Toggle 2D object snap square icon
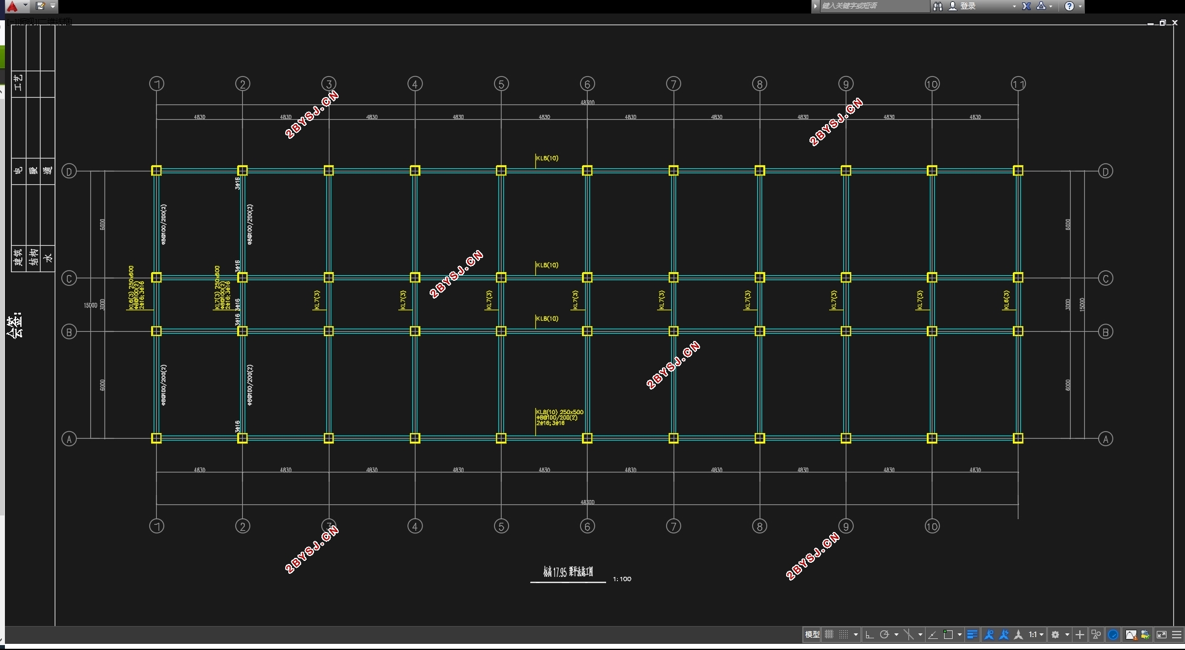The image size is (1185, 650). [948, 635]
